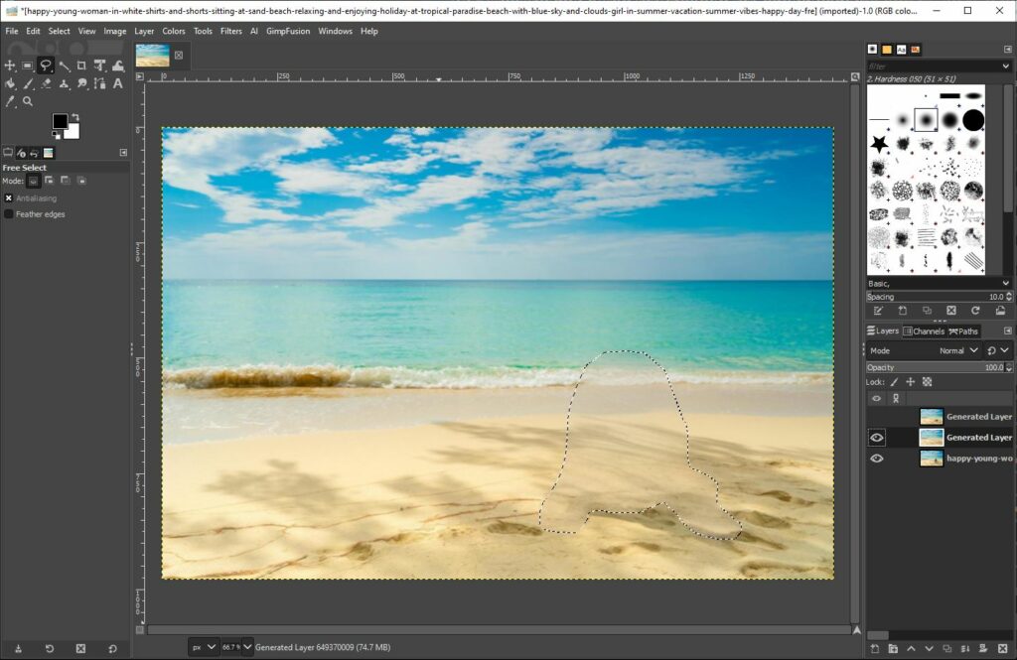Enable the Feather edges checkbox
Image resolution: width=1017 pixels, height=660 pixels.
click(x=8, y=213)
